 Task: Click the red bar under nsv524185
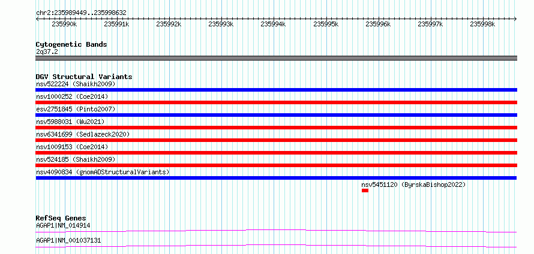[x=276, y=165]
